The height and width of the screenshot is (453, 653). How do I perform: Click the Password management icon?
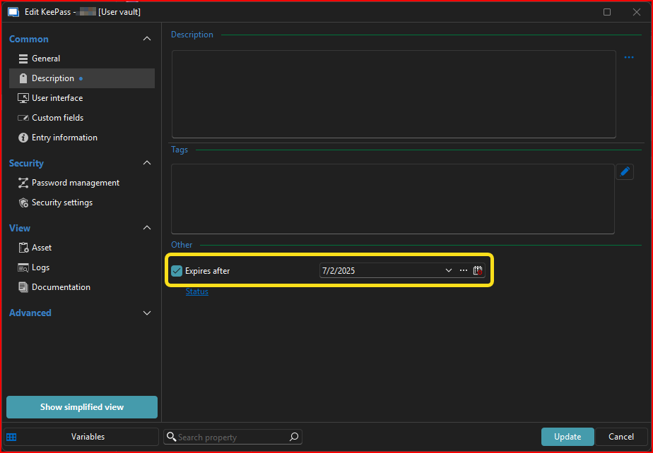(x=23, y=183)
